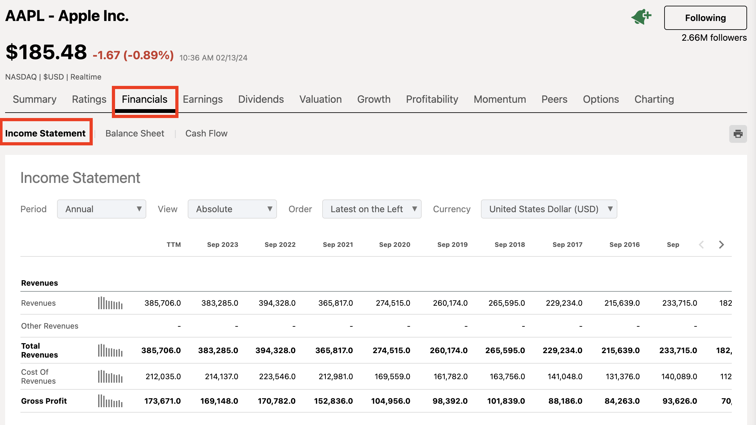Select the Financials tab
The height and width of the screenshot is (425, 756).
(145, 99)
